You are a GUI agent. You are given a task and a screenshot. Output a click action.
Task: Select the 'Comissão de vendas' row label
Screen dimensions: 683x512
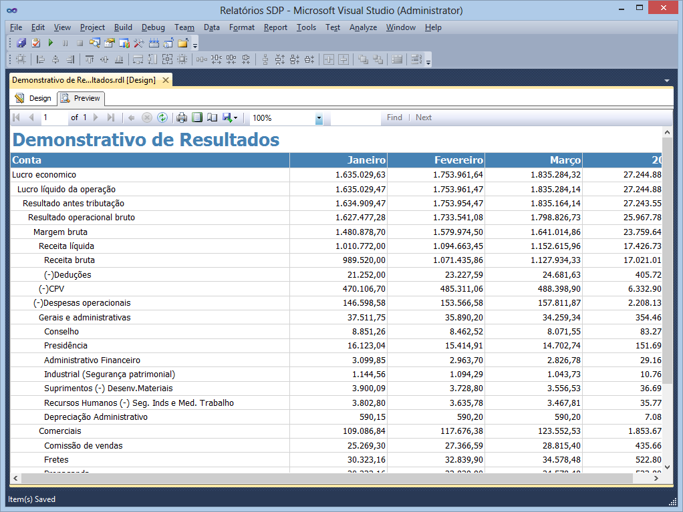click(83, 446)
